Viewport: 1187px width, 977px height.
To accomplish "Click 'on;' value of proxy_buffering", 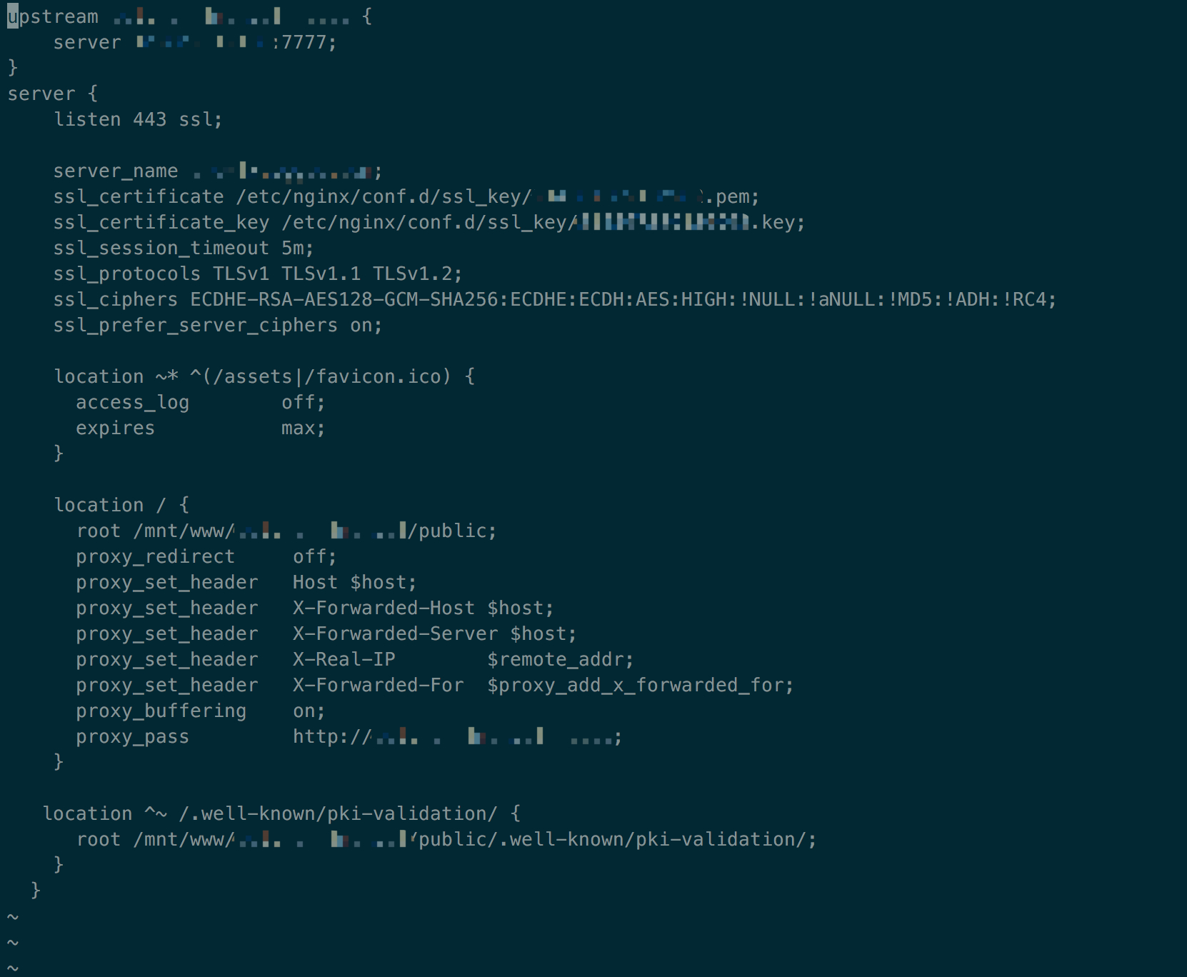I will [309, 711].
